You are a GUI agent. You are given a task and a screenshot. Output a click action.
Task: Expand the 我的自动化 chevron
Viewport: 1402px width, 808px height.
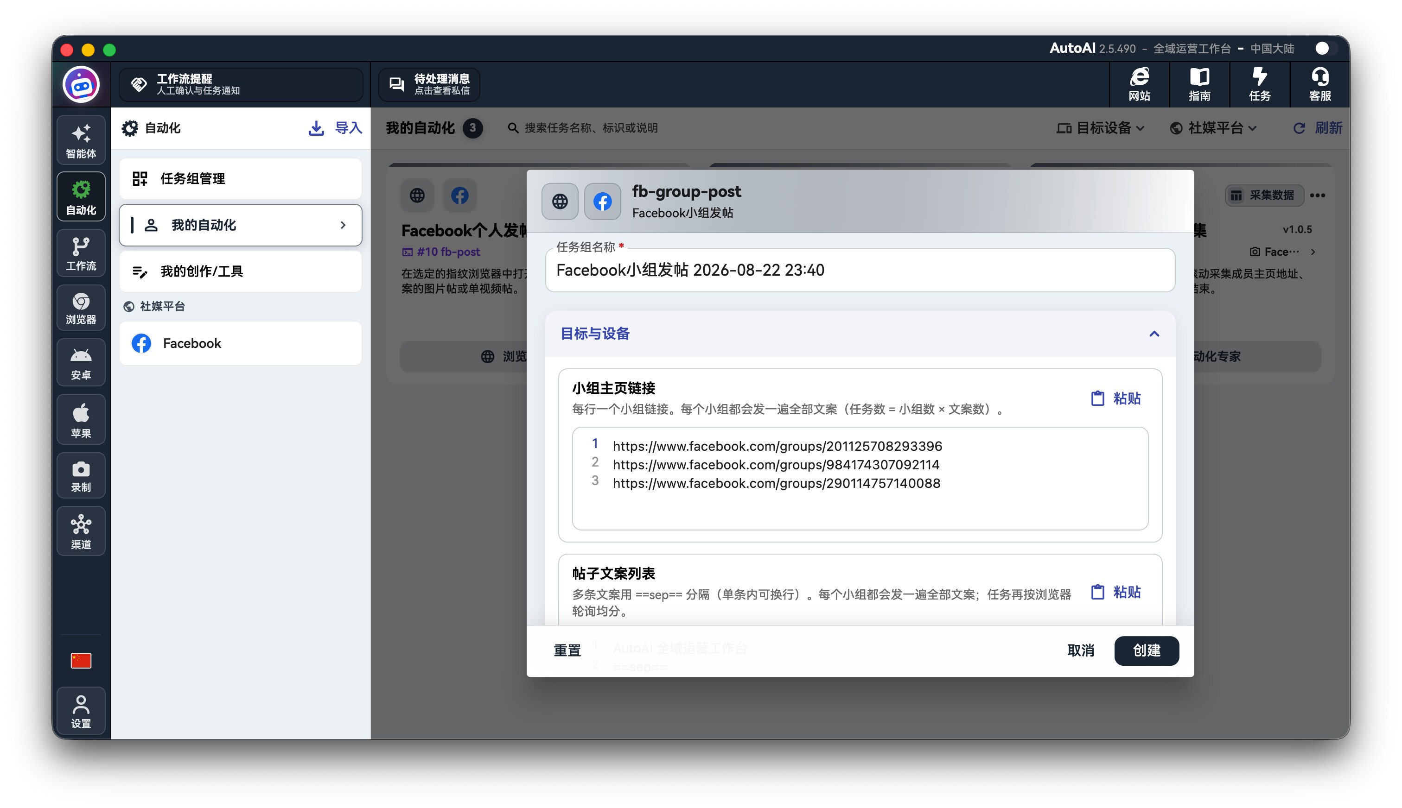(x=343, y=225)
